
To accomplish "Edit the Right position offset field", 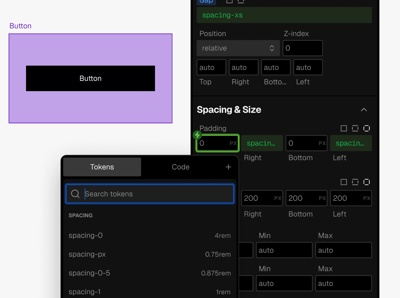I will point(244,67).
